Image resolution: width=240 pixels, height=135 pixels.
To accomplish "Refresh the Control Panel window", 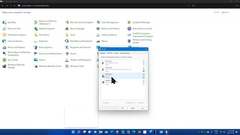I will click(x=193, y=6).
